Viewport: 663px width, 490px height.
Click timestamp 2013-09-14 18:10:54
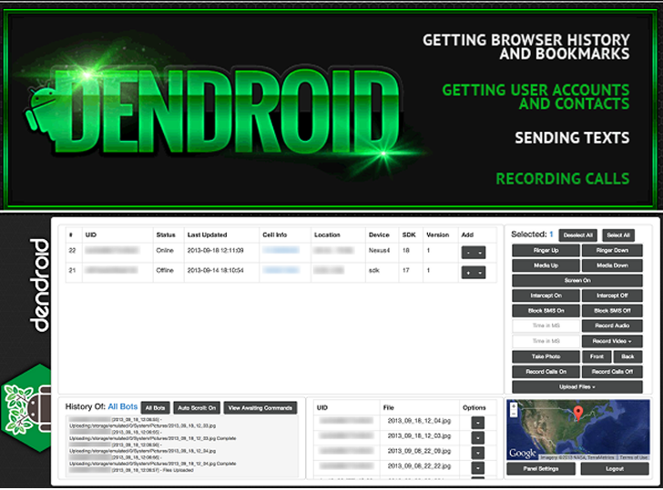pyautogui.click(x=216, y=270)
